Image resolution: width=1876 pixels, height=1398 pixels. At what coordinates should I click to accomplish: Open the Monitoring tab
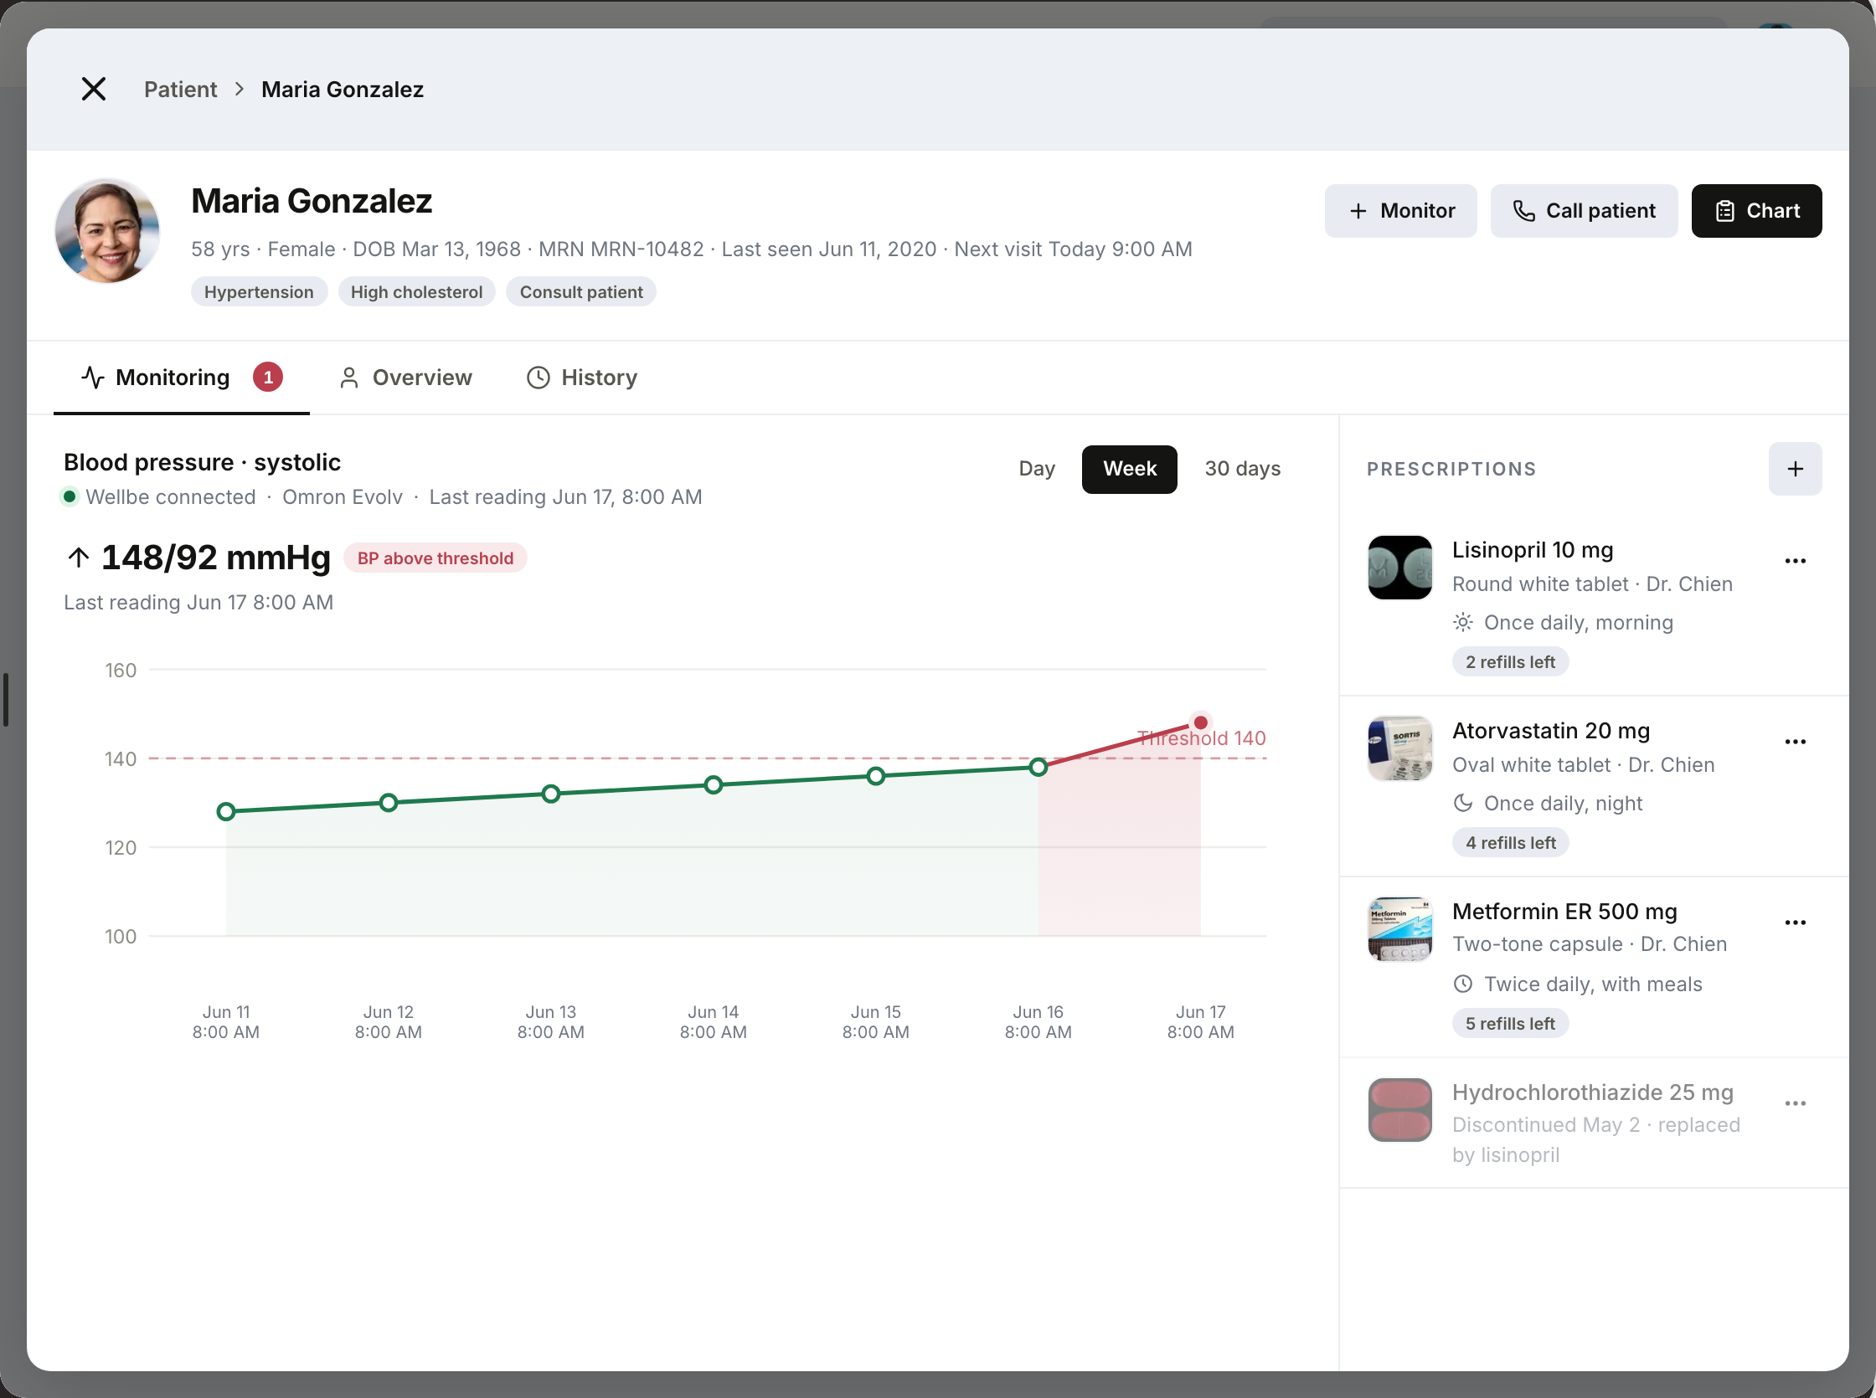(x=181, y=378)
